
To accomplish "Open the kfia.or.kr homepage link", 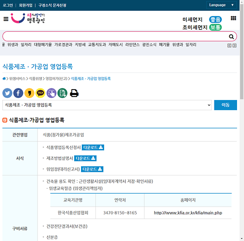I will pos(188,213).
